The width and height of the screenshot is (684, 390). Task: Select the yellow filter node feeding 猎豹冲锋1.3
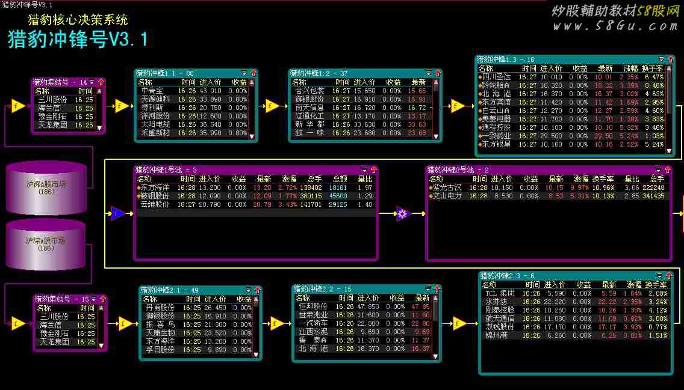click(458, 106)
